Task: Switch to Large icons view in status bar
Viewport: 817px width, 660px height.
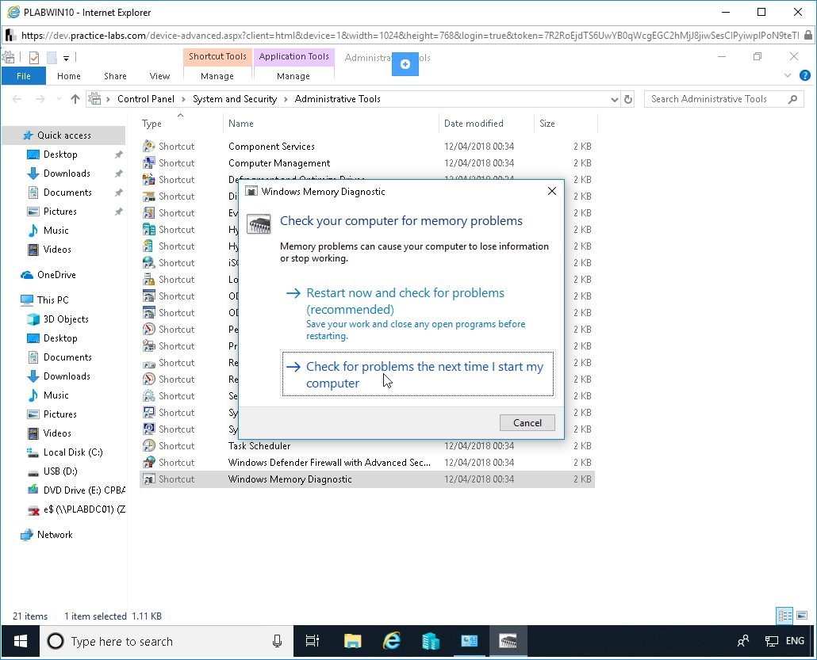Action: point(802,616)
